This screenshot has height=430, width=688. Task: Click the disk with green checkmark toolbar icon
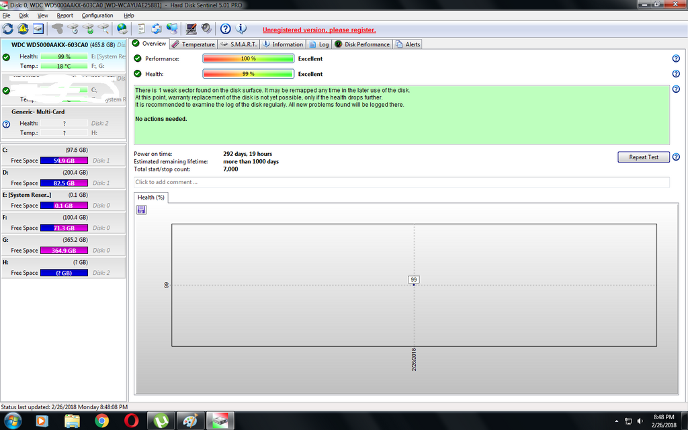click(x=88, y=29)
